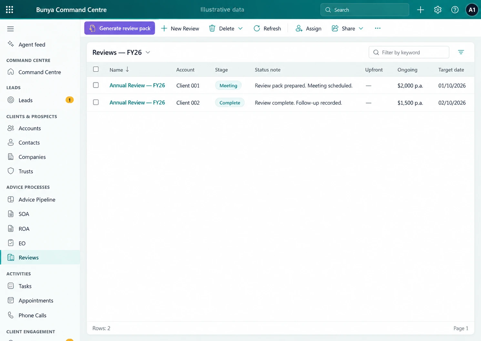
Task: Open settings gear icon
Action: [438, 10]
